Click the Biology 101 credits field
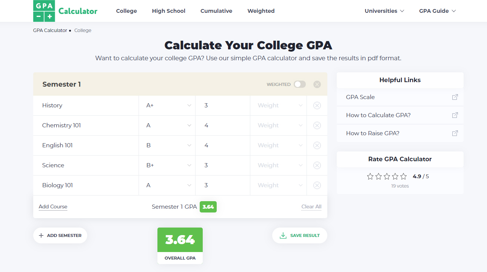 tap(223, 185)
